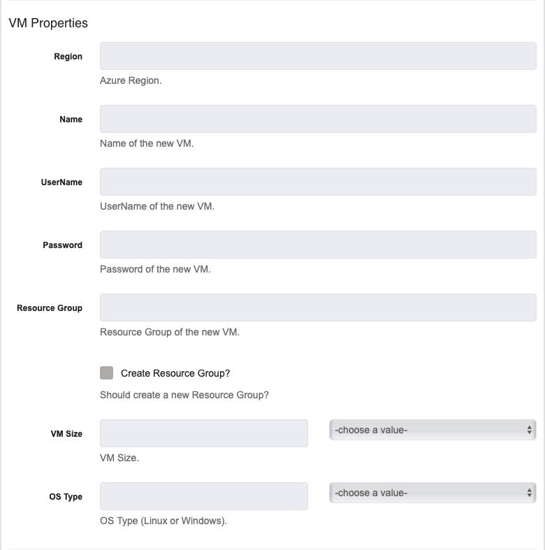Select the UserName input box

coord(318,182)
